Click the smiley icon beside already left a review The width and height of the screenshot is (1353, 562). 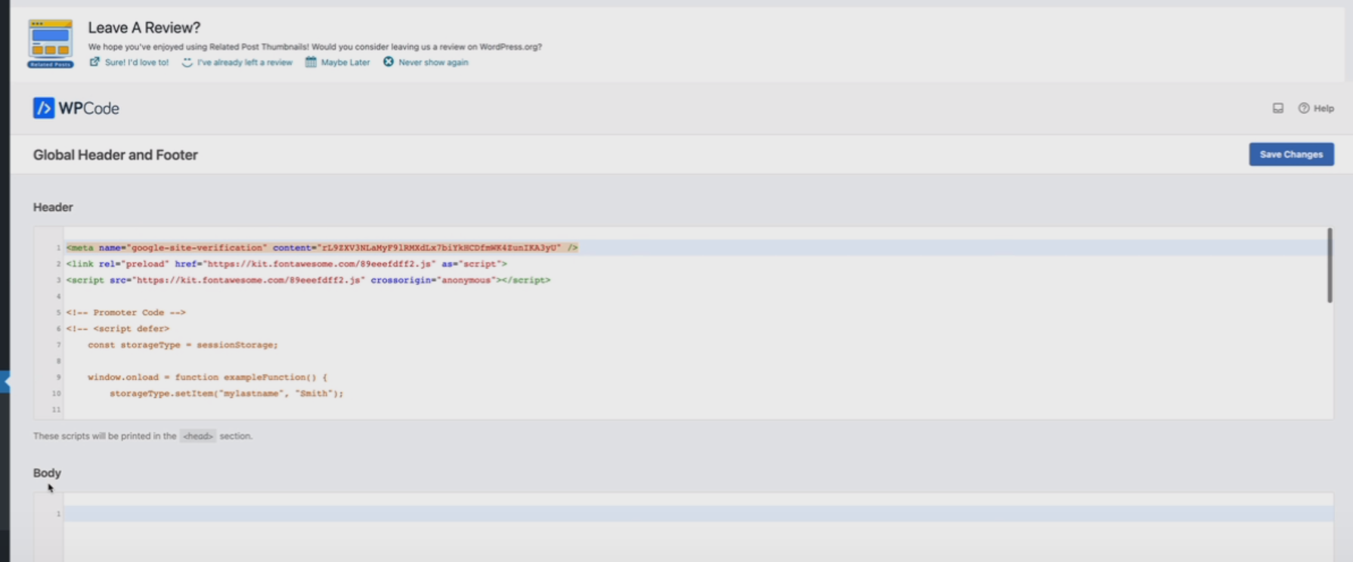(187, 62)
